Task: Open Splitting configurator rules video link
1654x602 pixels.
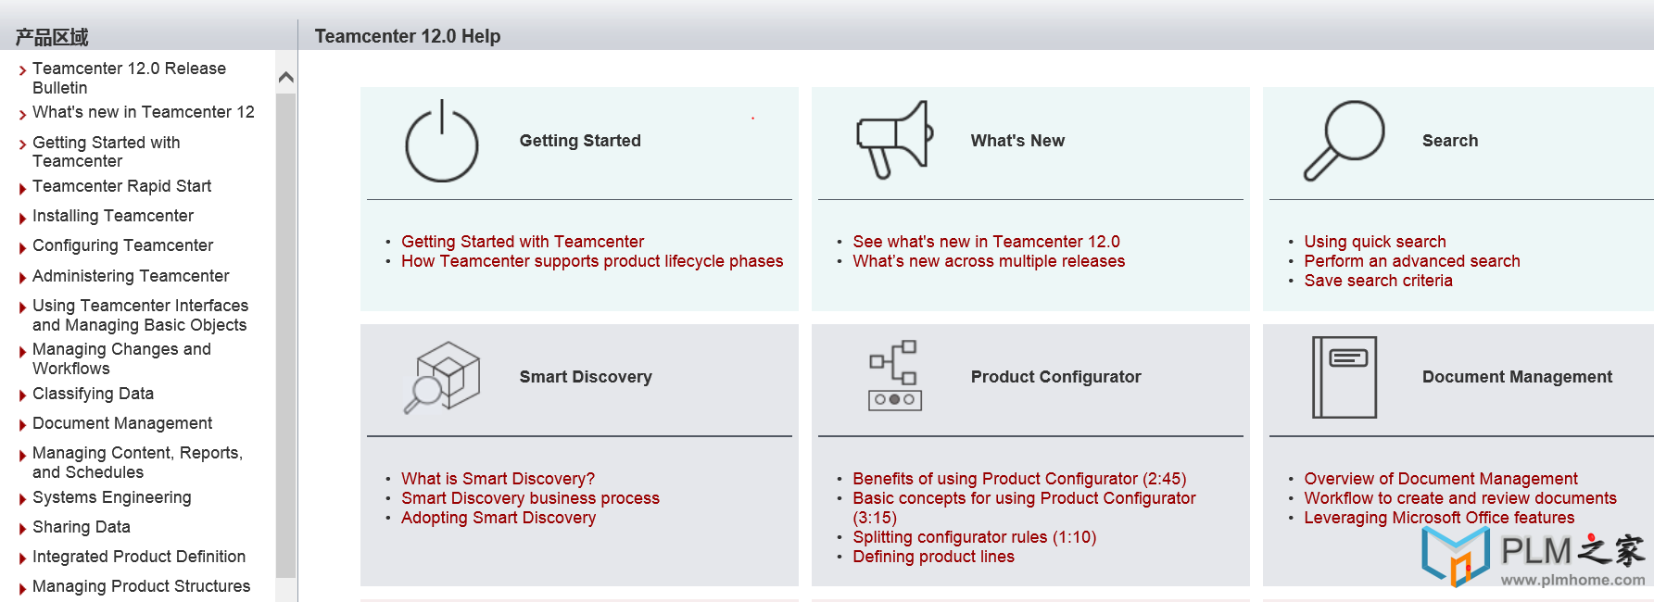Action: [x=974, y=537]
